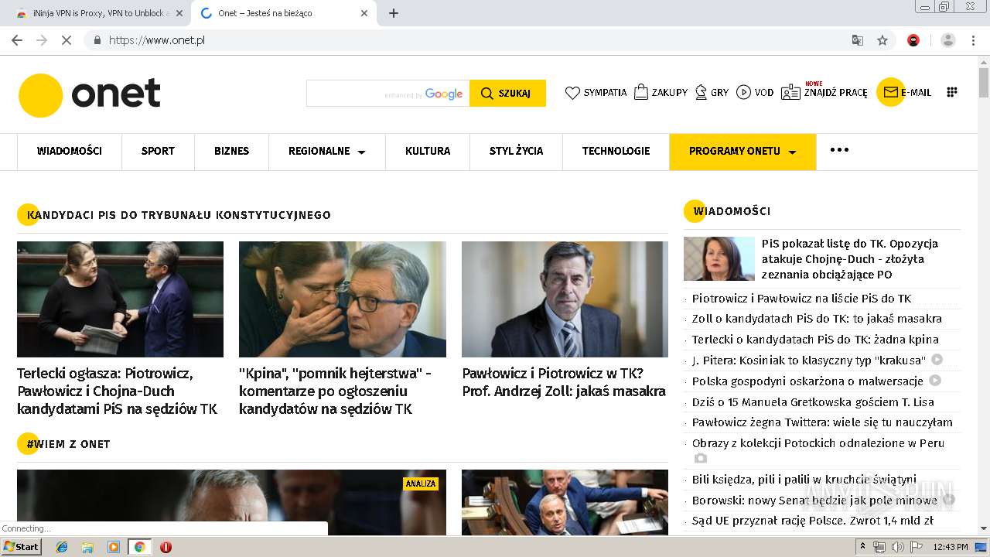Click the Chrome taskbar icon
The height and width of the screenshot is (557, 990).
[x=139, y=547]
